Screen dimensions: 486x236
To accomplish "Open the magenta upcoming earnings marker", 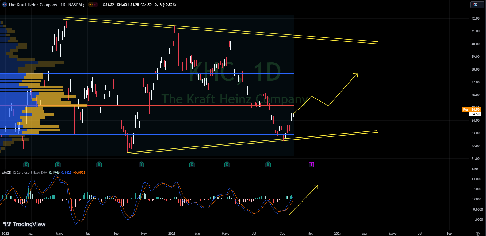I will pos(311,164).
